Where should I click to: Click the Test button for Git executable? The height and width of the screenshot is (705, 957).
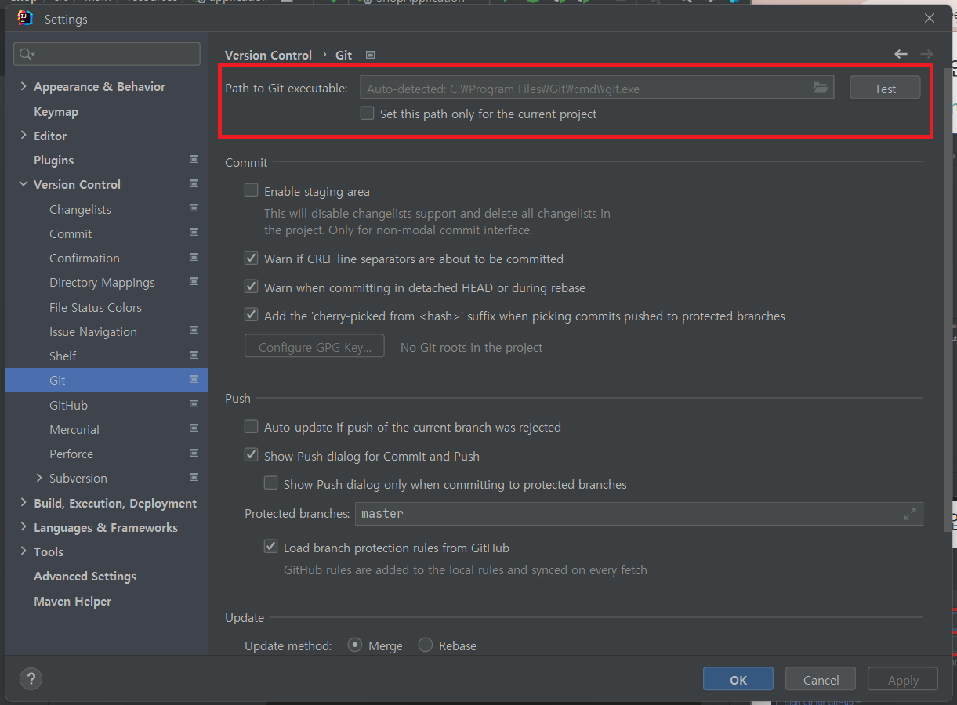point(885,88)
